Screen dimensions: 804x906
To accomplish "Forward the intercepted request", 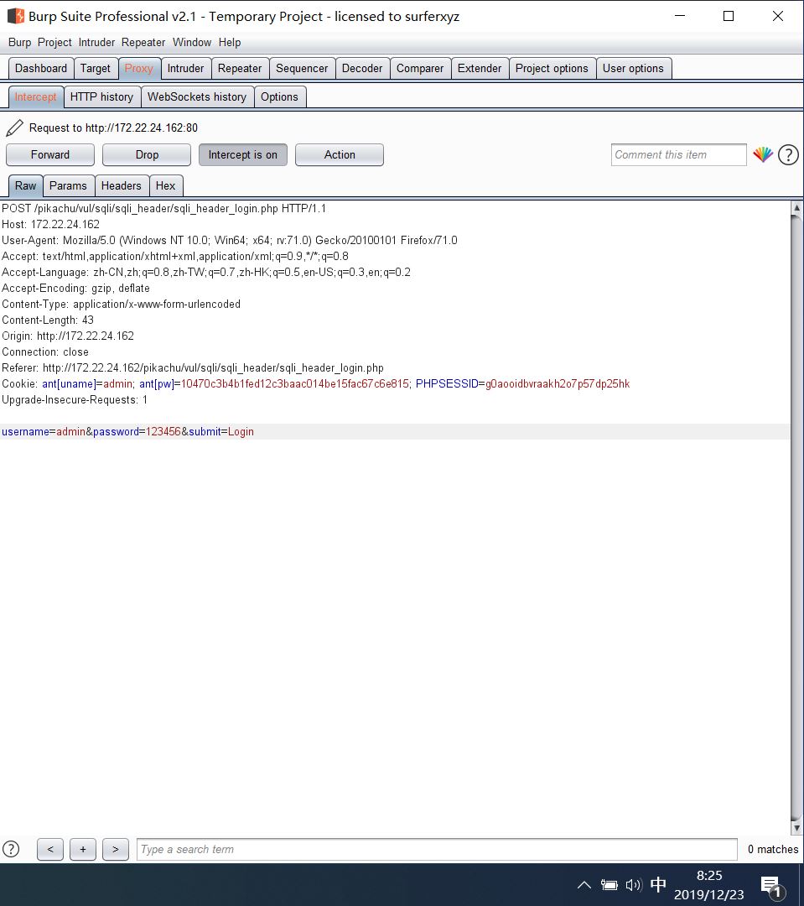I will [x=50, y=155].
